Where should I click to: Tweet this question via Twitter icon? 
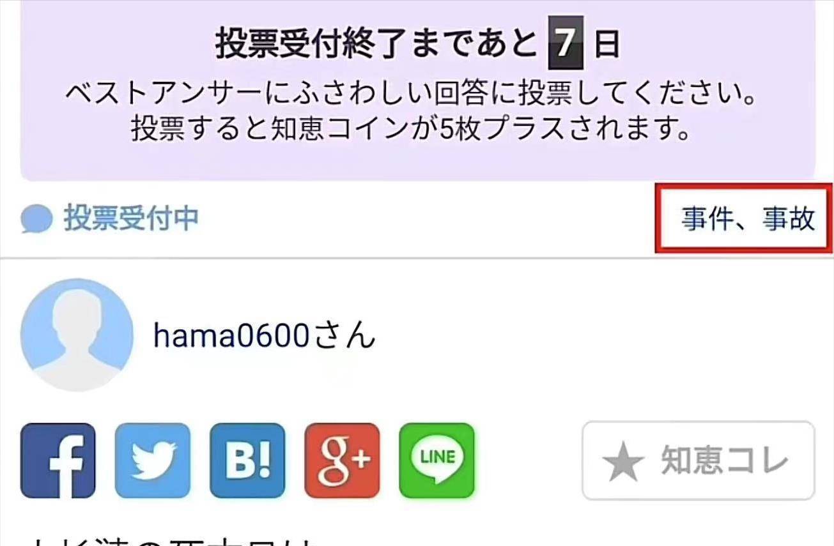click(153, 460)
